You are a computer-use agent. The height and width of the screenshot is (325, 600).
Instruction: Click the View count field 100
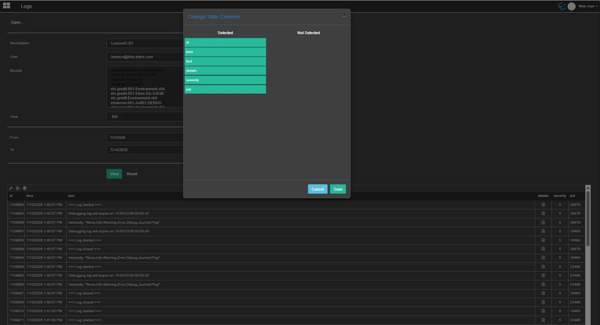click(145, 117)
